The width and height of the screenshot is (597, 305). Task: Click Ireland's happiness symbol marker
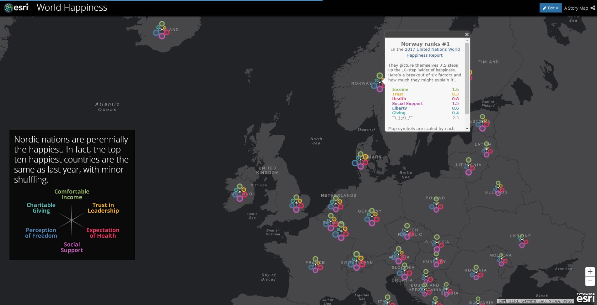click(x=239, y=192)
